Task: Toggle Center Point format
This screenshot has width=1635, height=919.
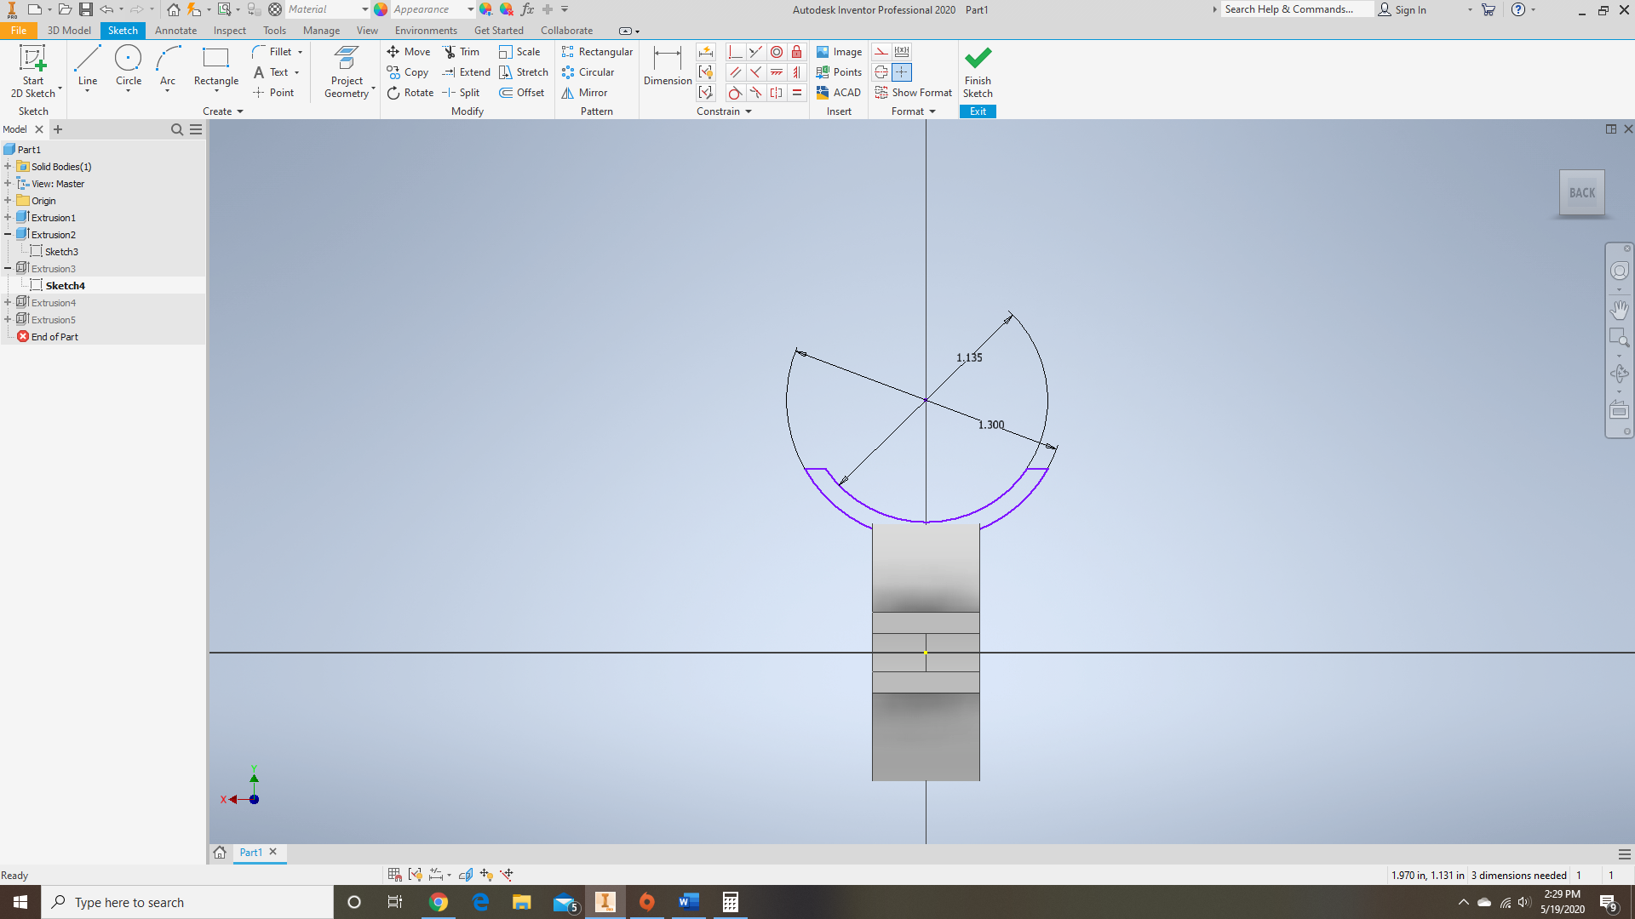Action: coord(902,72)
